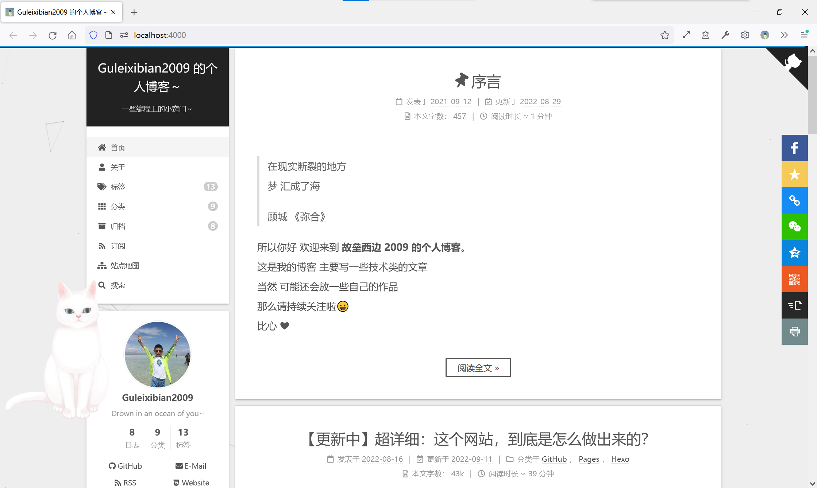Open the browser hamburger menu
Image resolution: width=817 pixels, height=488 pixels.
804,35
